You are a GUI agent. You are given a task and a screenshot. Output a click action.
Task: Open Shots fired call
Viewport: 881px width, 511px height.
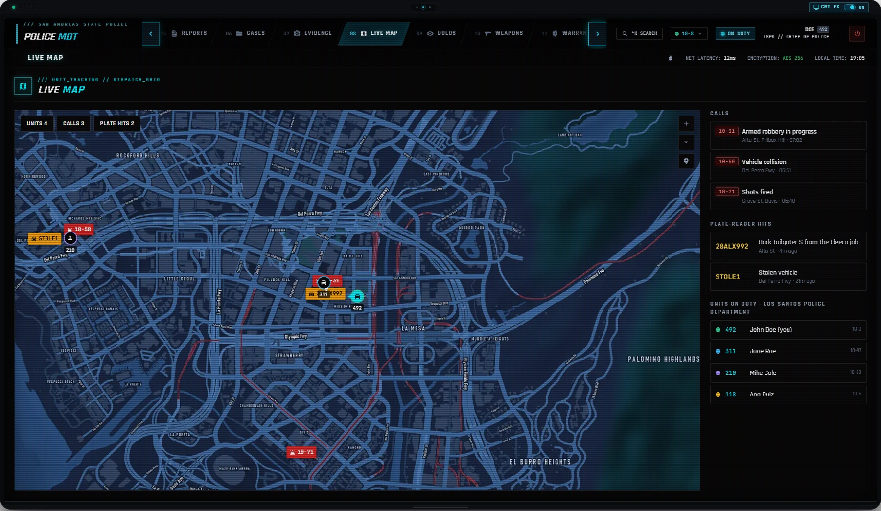[788, 196]
